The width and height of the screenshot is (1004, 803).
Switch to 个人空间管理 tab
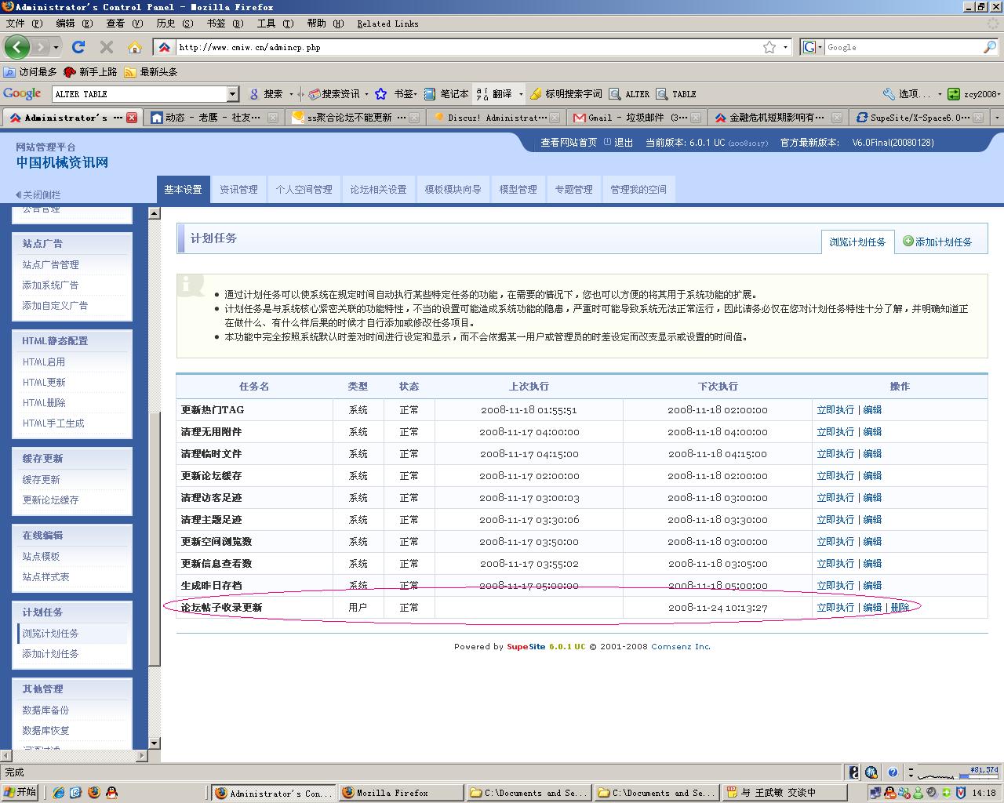304,189
